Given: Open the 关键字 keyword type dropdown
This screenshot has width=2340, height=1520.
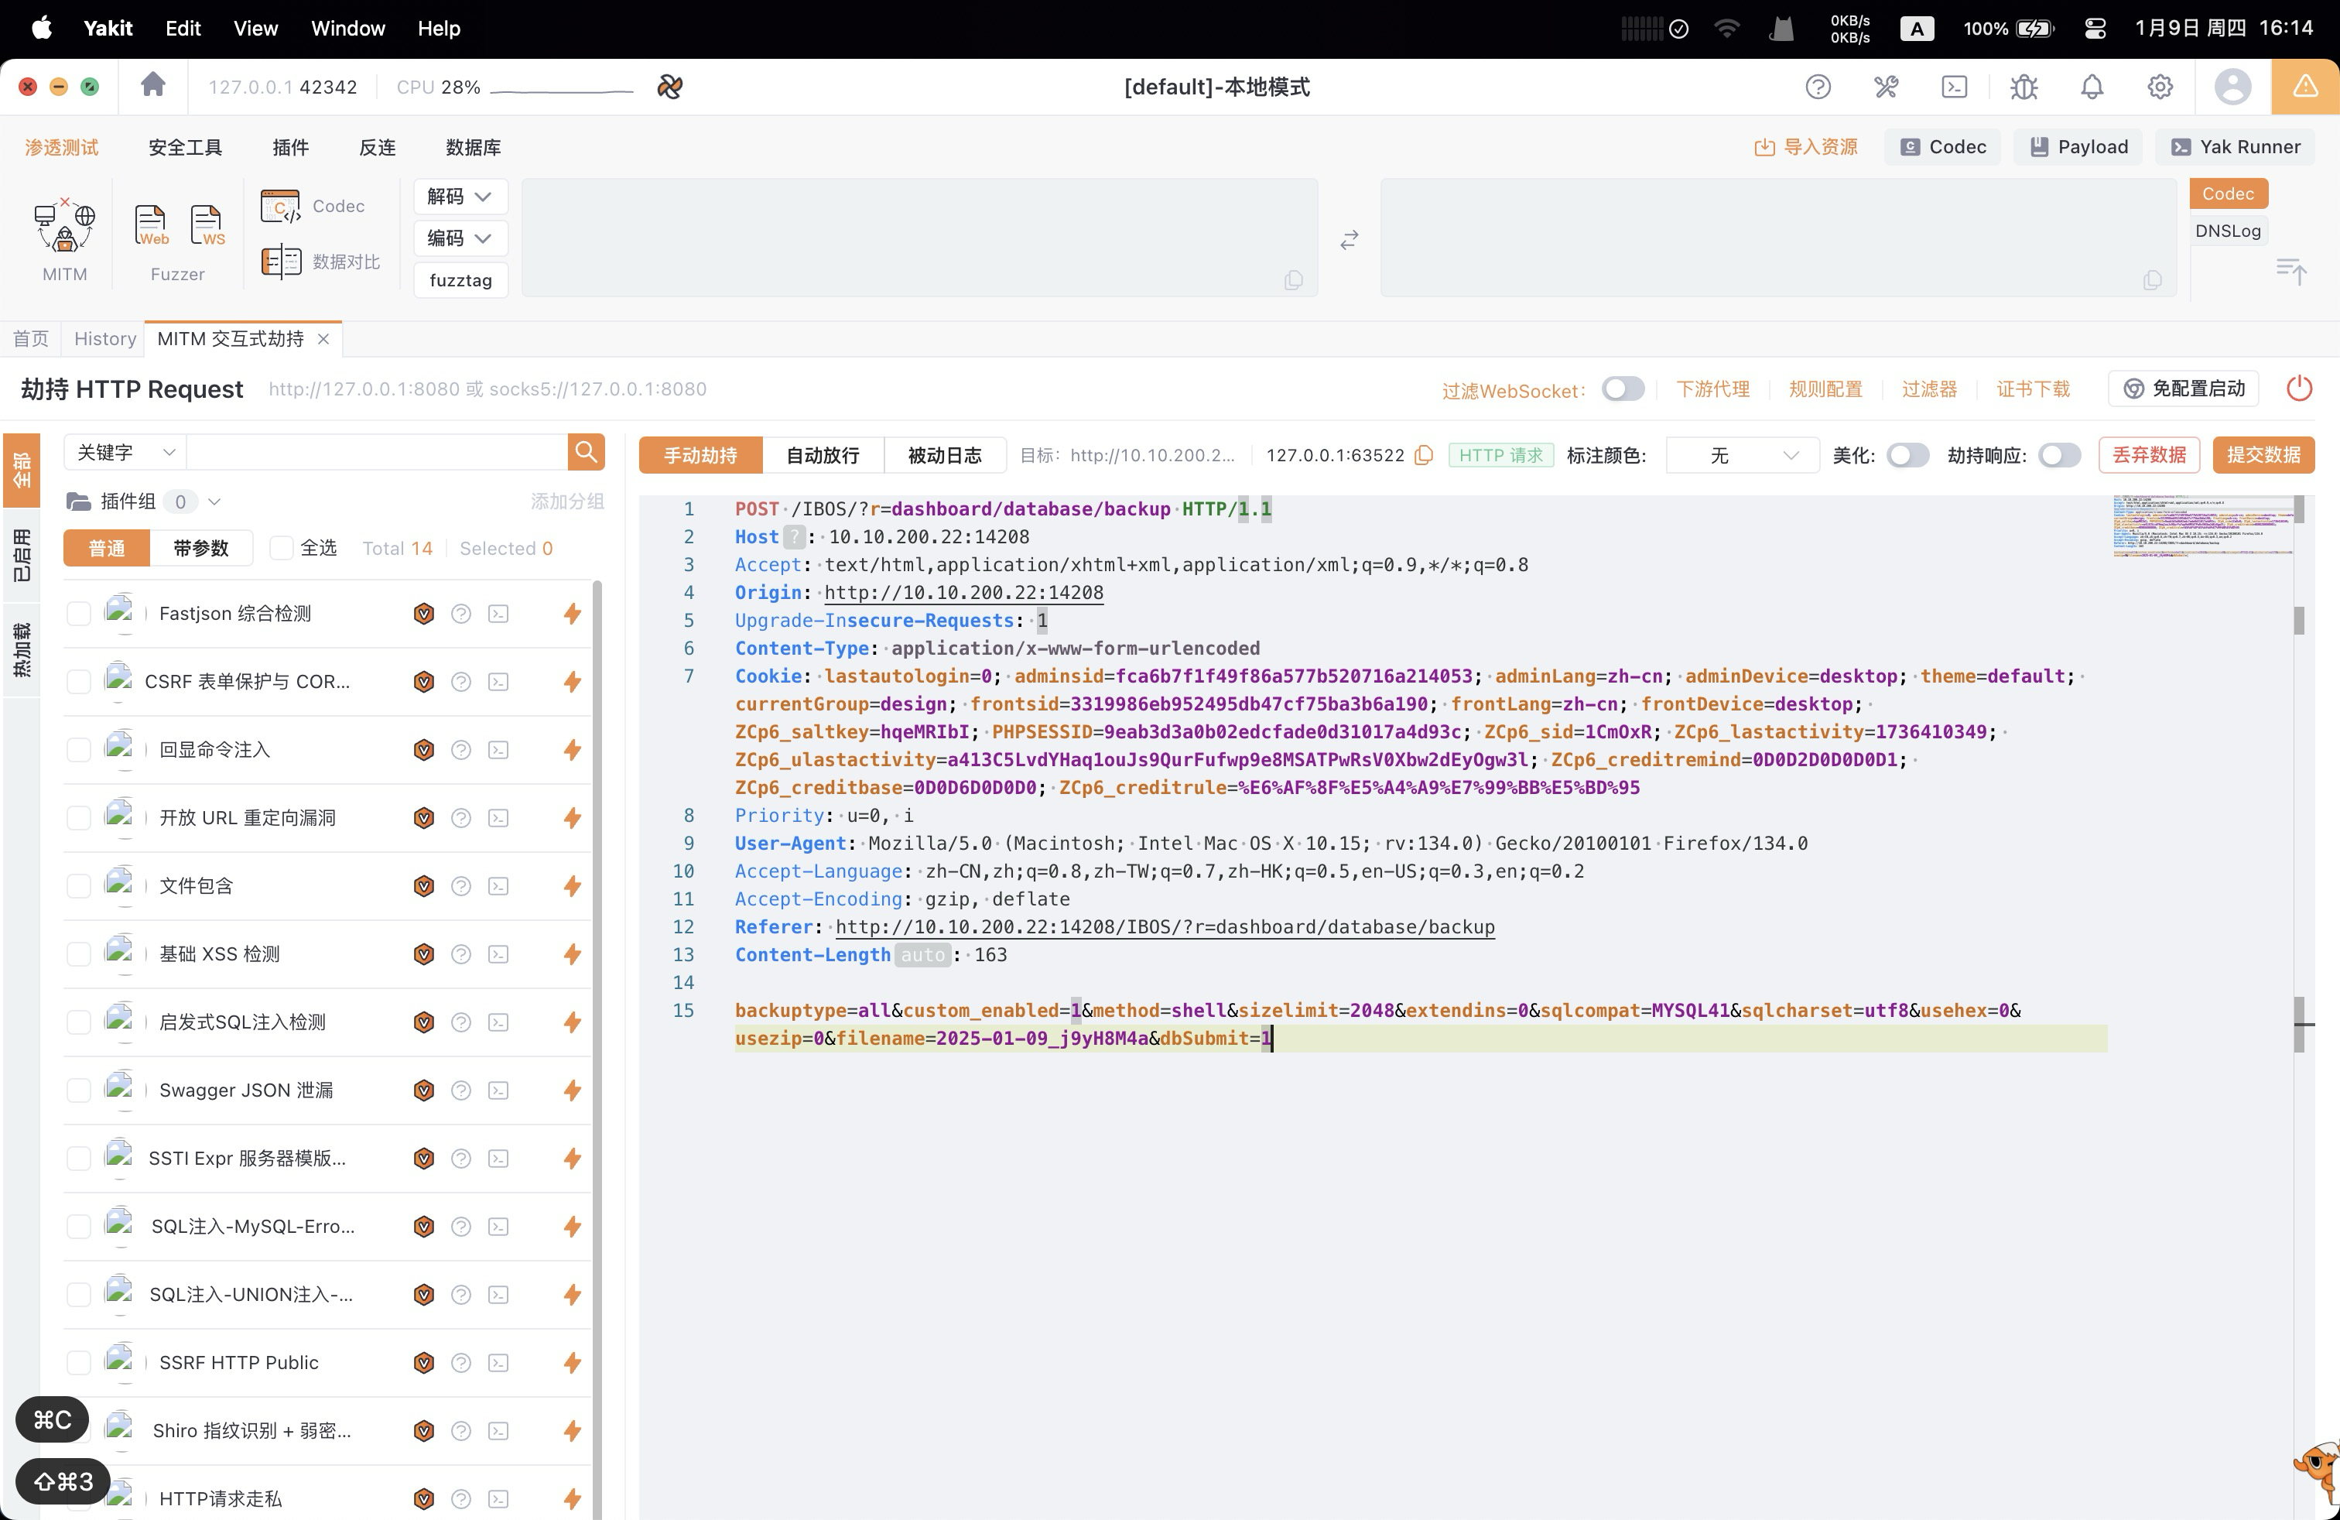Looking at the screenshot, I should pos(125,452).
